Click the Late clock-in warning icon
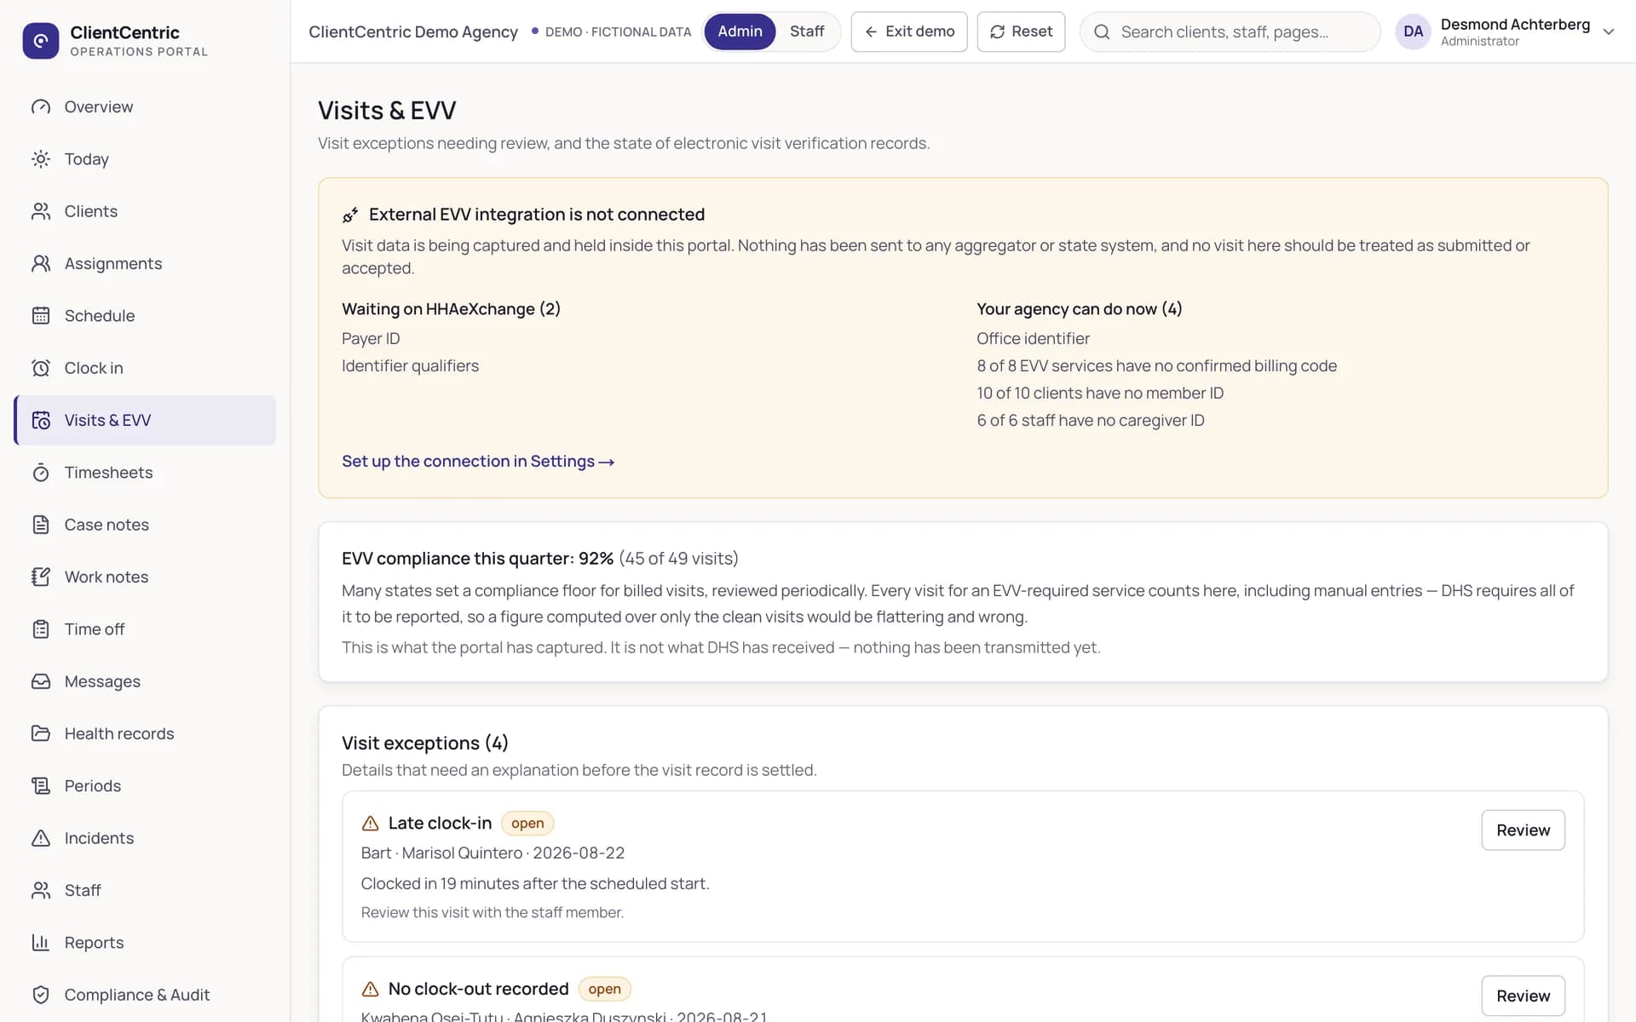1636x1022 pixels. 370,824
